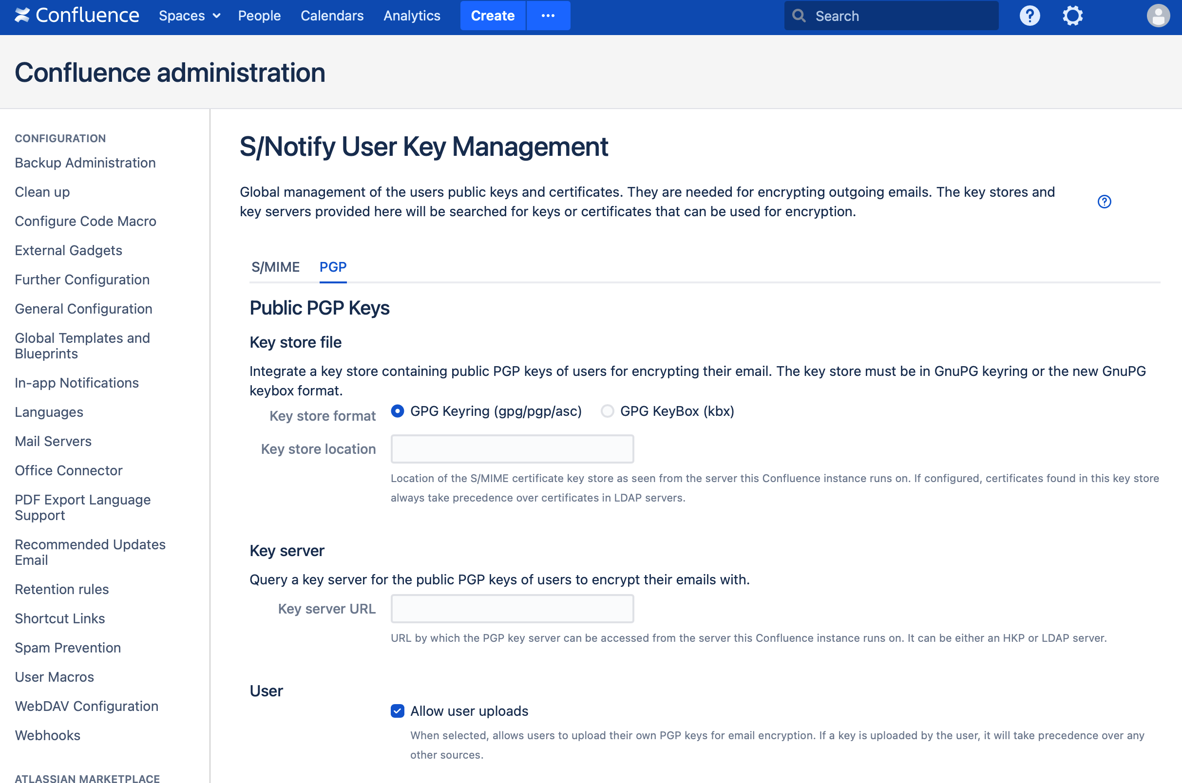Open the settings gear menu
The height and width of the screenshot is (783, 1182).
1072,16
